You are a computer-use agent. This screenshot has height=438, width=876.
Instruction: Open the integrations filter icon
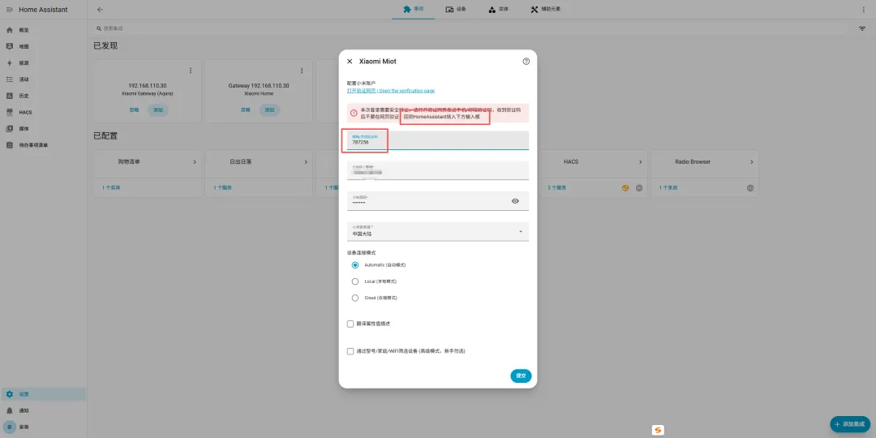pyautogui.click(x=862, y=28)
